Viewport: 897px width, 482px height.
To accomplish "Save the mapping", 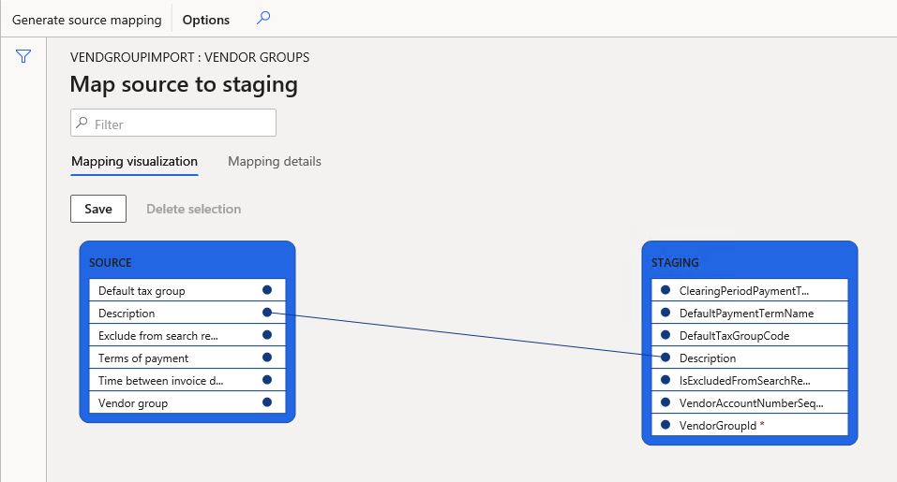I will pyautogui.click(x=98, y=209).
